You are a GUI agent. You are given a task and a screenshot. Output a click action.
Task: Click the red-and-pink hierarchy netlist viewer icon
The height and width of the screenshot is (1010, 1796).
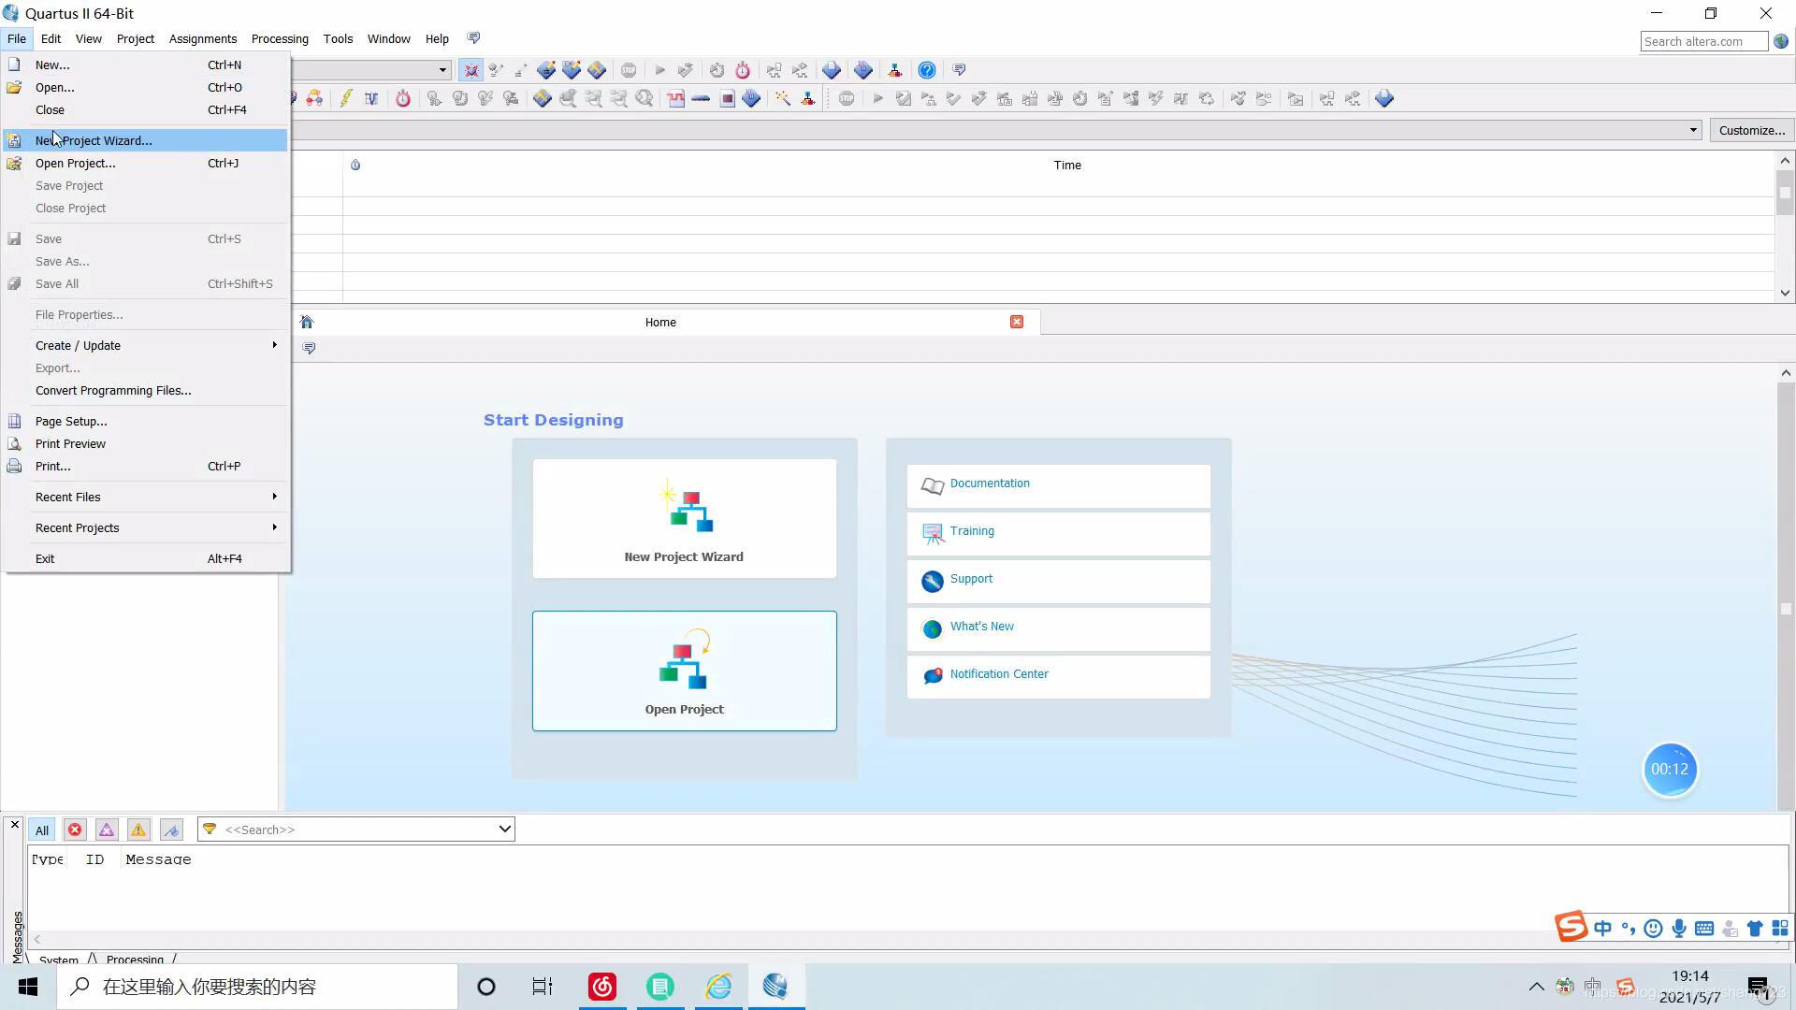[x=314, y=98]
